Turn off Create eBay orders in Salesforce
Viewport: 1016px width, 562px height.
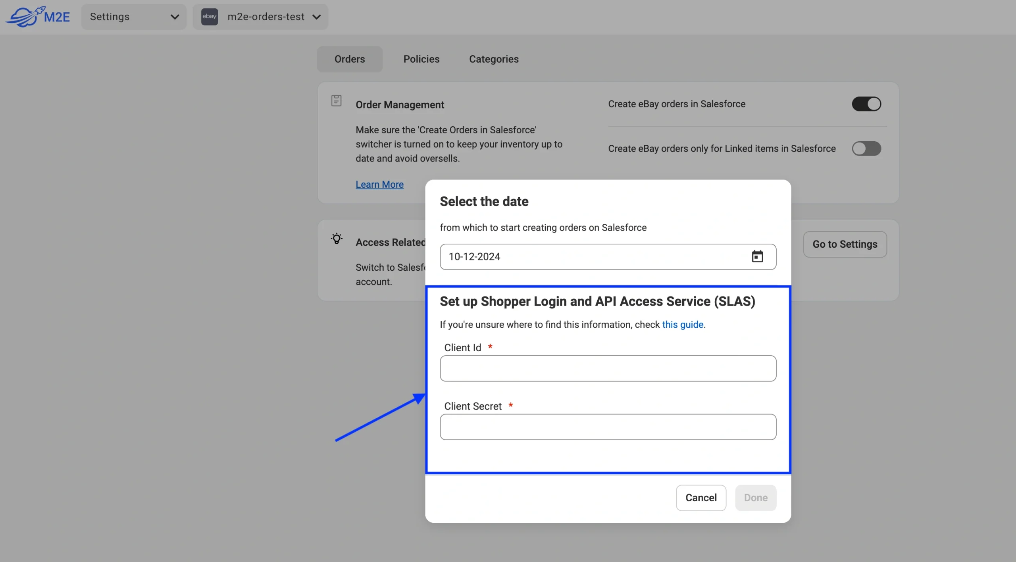[866, 104]
